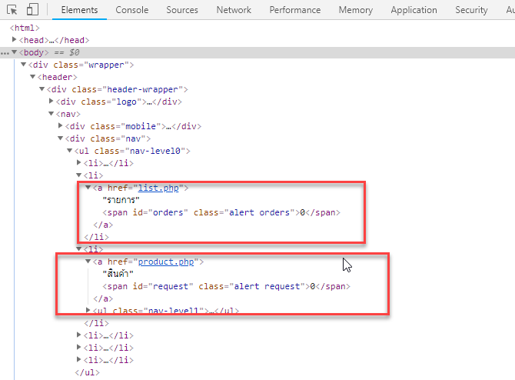Select the "สินค้า" text node
515x380 pixels.
(x=118, y=274)
